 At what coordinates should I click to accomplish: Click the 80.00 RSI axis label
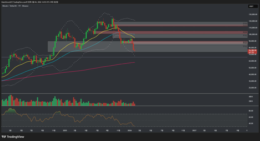coord(250,111)
